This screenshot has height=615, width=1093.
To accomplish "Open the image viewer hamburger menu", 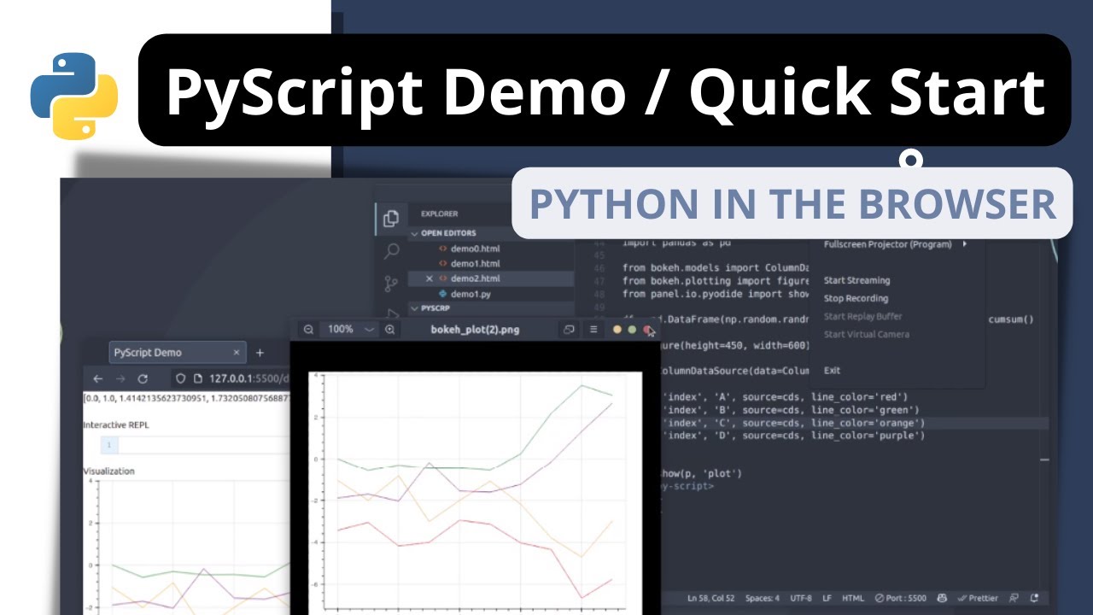I will [x=593, y=329].
